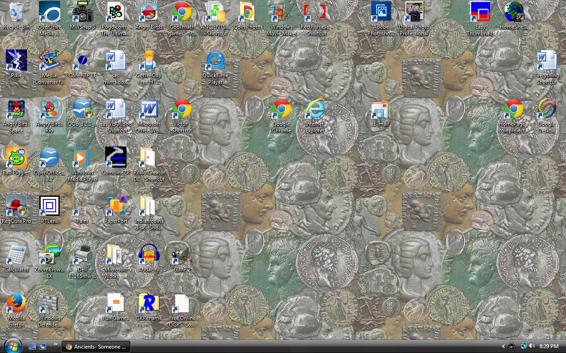Select the Mozilla Firefox desktop icon
Image resolution: width=566 pixels, height=353 pixels.
point(16,304)
